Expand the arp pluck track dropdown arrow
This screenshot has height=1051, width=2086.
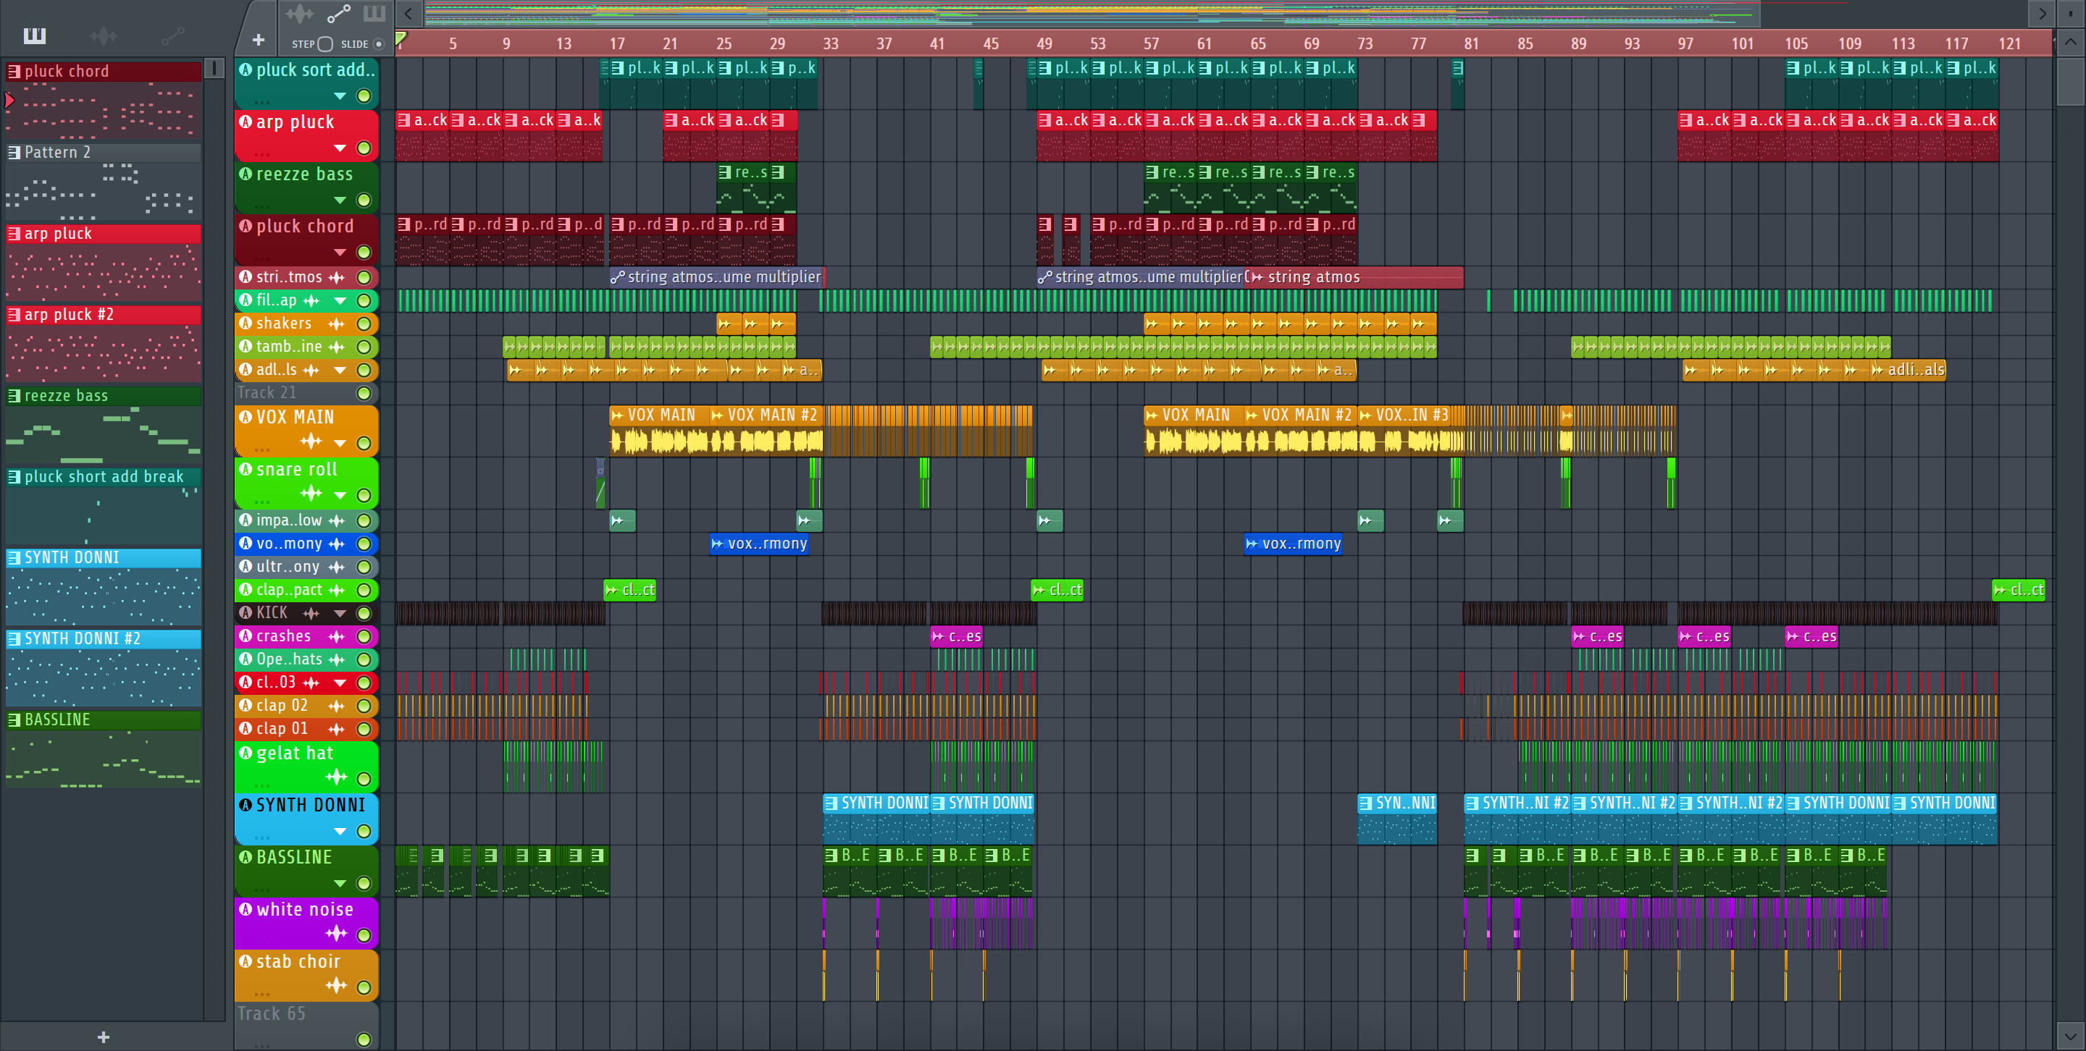coord(340,148)
